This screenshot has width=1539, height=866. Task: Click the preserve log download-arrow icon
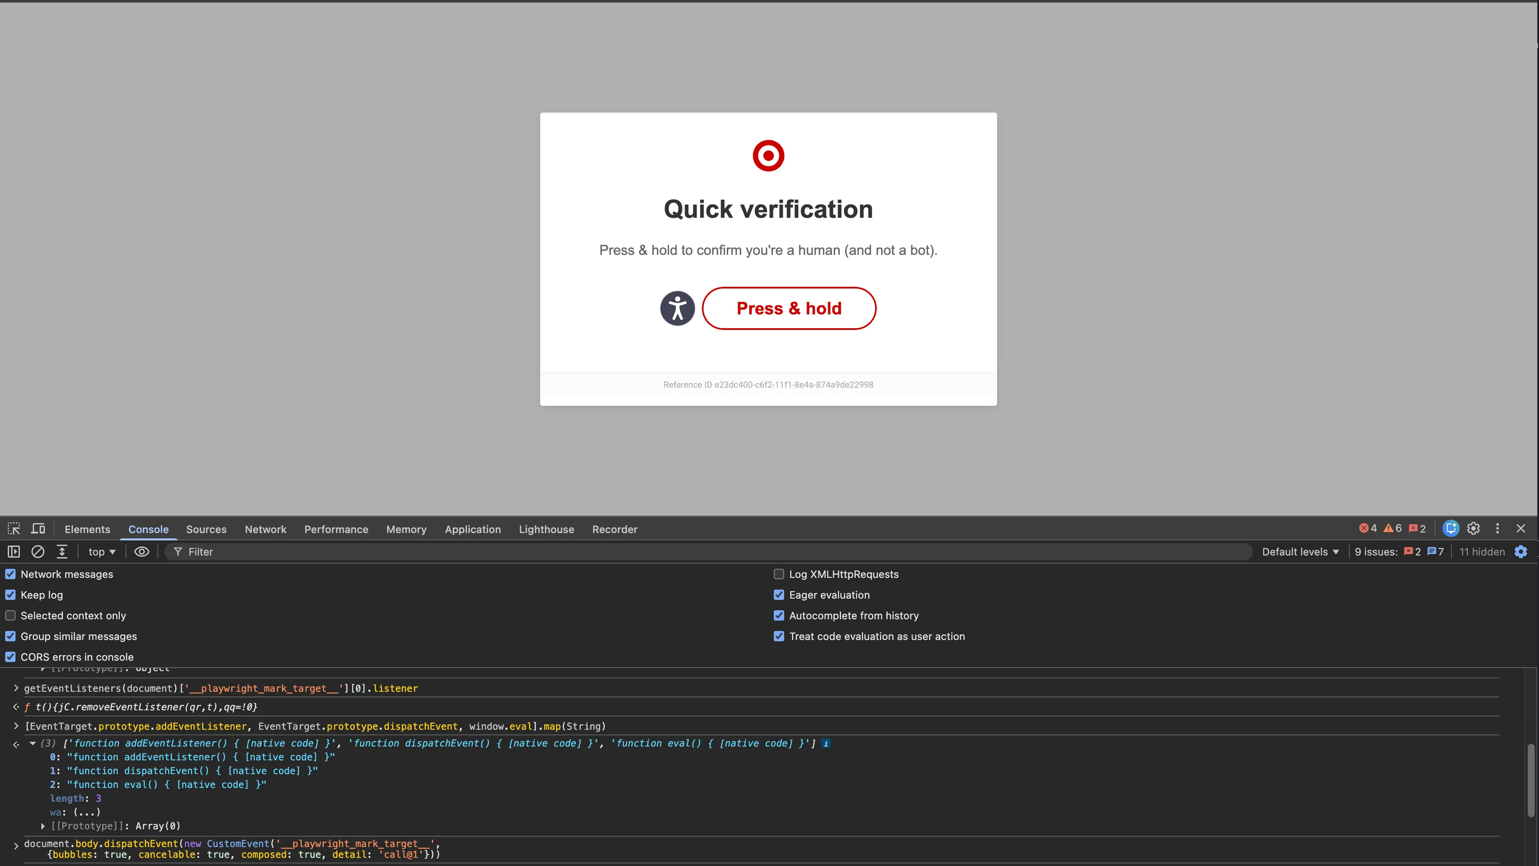[62, 552]
